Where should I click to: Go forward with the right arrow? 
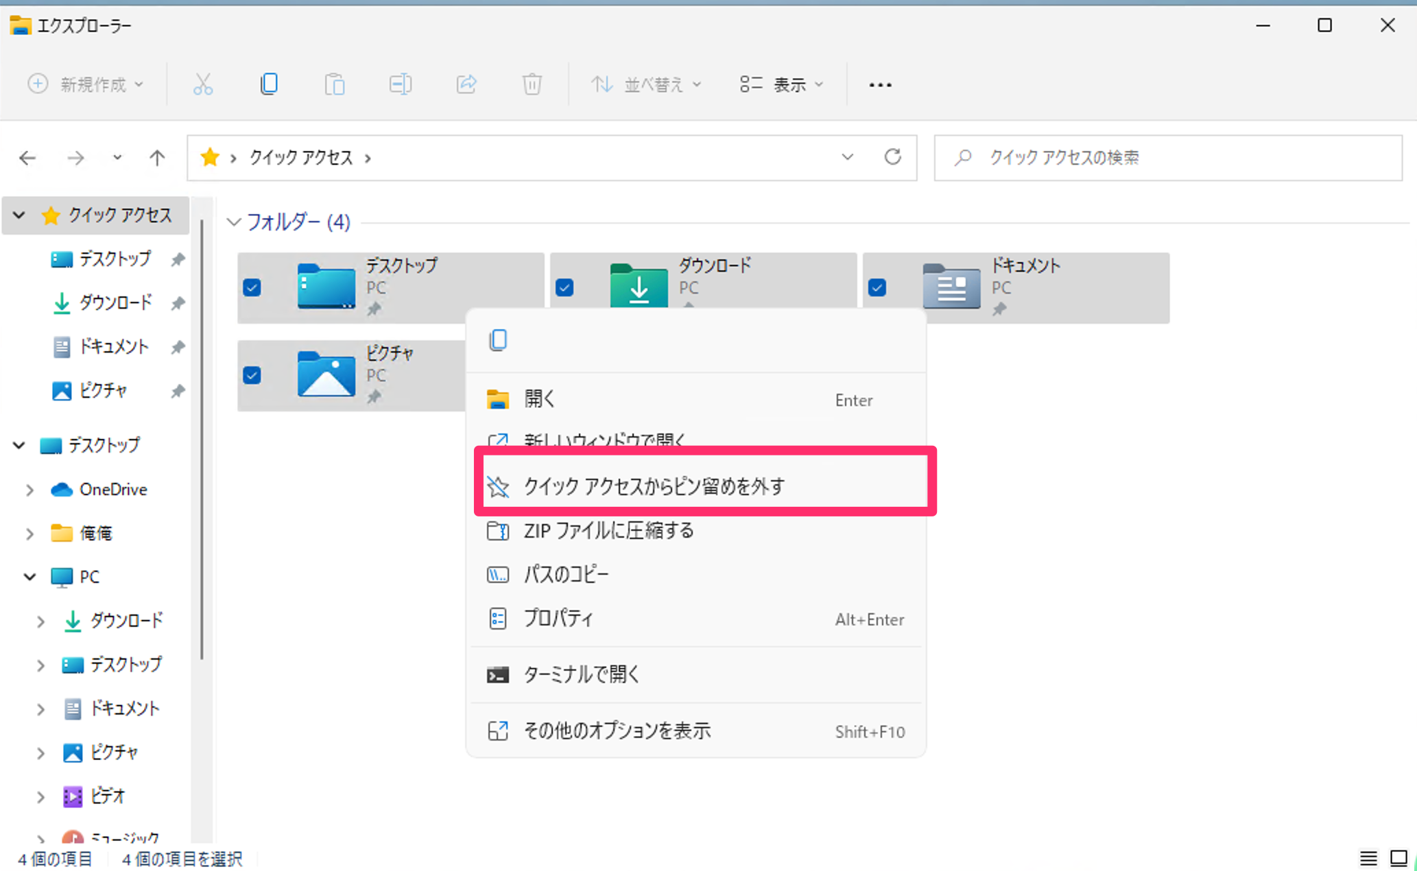(x=75, y=158)
